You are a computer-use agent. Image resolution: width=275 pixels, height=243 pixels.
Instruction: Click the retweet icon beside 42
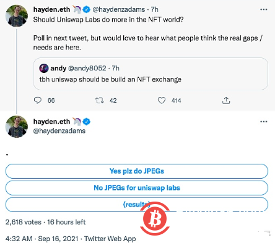point(100,100)
